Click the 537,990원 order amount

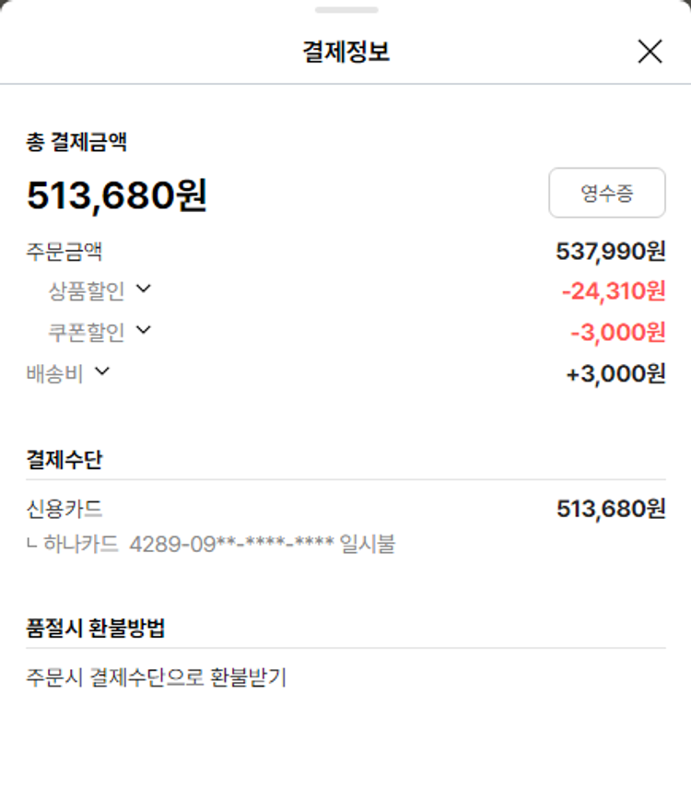[x=610, y=251]
